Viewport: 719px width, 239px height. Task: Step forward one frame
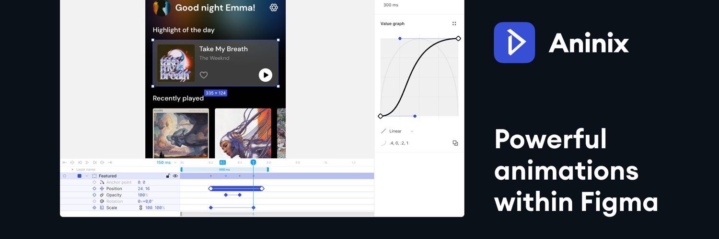[95, 163]
